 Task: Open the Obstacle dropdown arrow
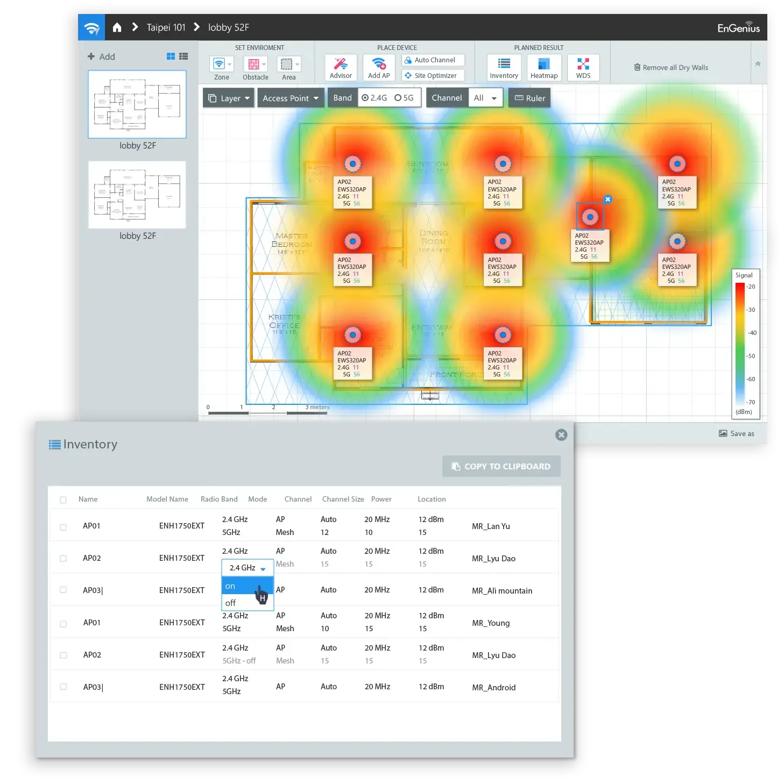264,65
